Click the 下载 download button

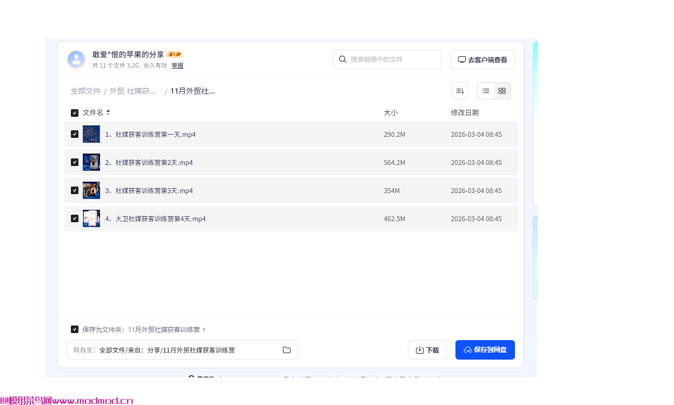pyautogui.click(x=427, y=350)
